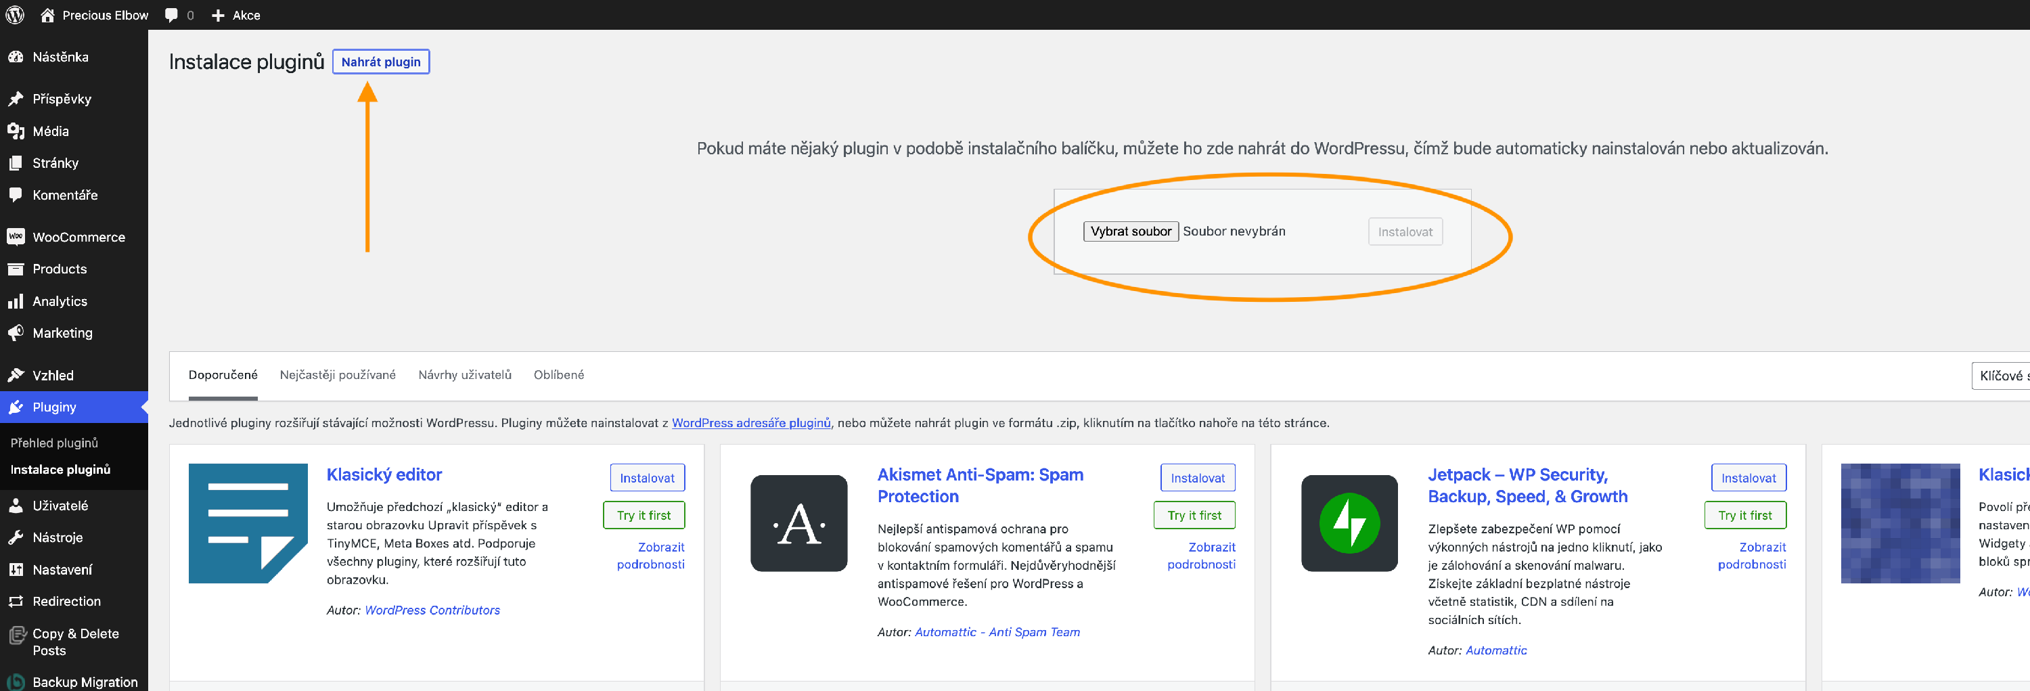Switch to Nejčastěji používané tab
Screen dimensions: 2030x691
coord(338,375)
